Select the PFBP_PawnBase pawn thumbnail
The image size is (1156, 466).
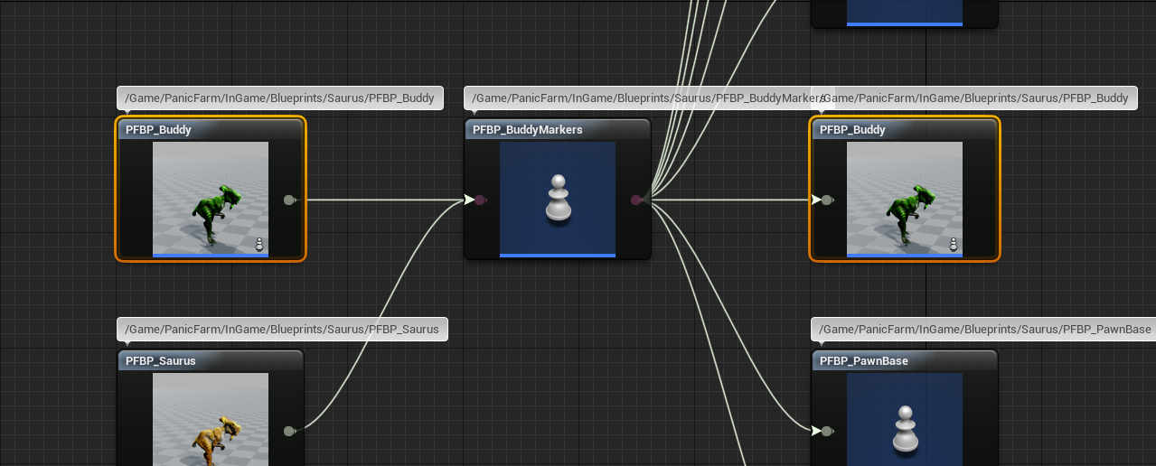click(905, 419)
